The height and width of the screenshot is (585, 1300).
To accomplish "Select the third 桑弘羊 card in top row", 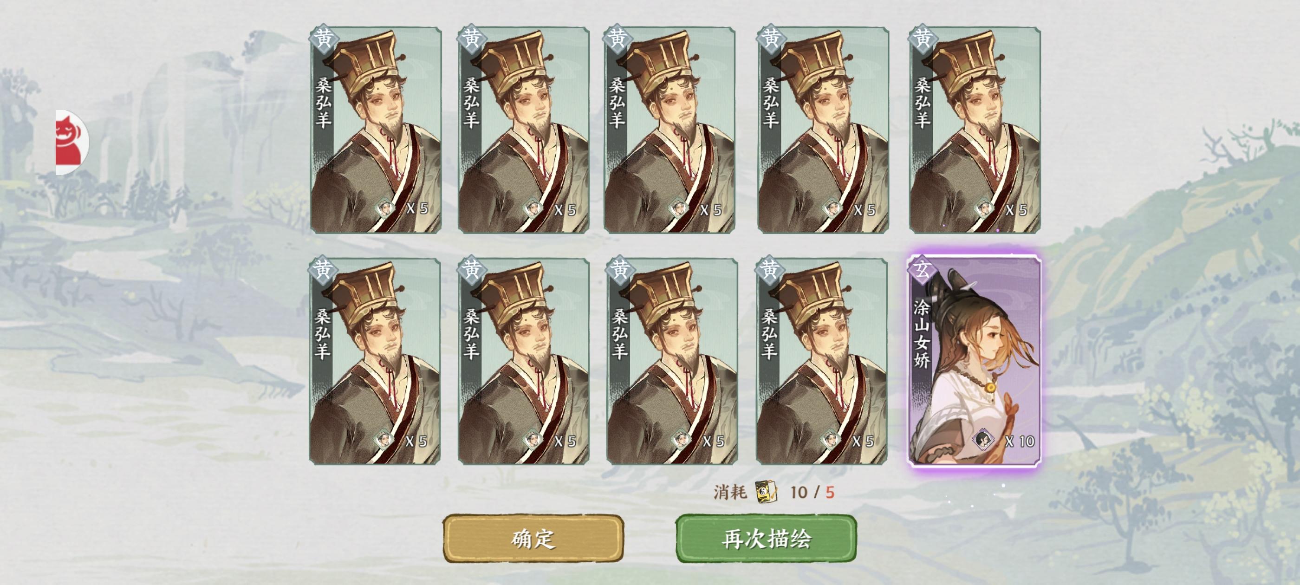I will tap(669, 130).
